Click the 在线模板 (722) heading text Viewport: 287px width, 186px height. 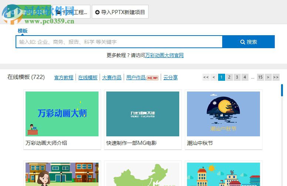click(x=26, y=77)
